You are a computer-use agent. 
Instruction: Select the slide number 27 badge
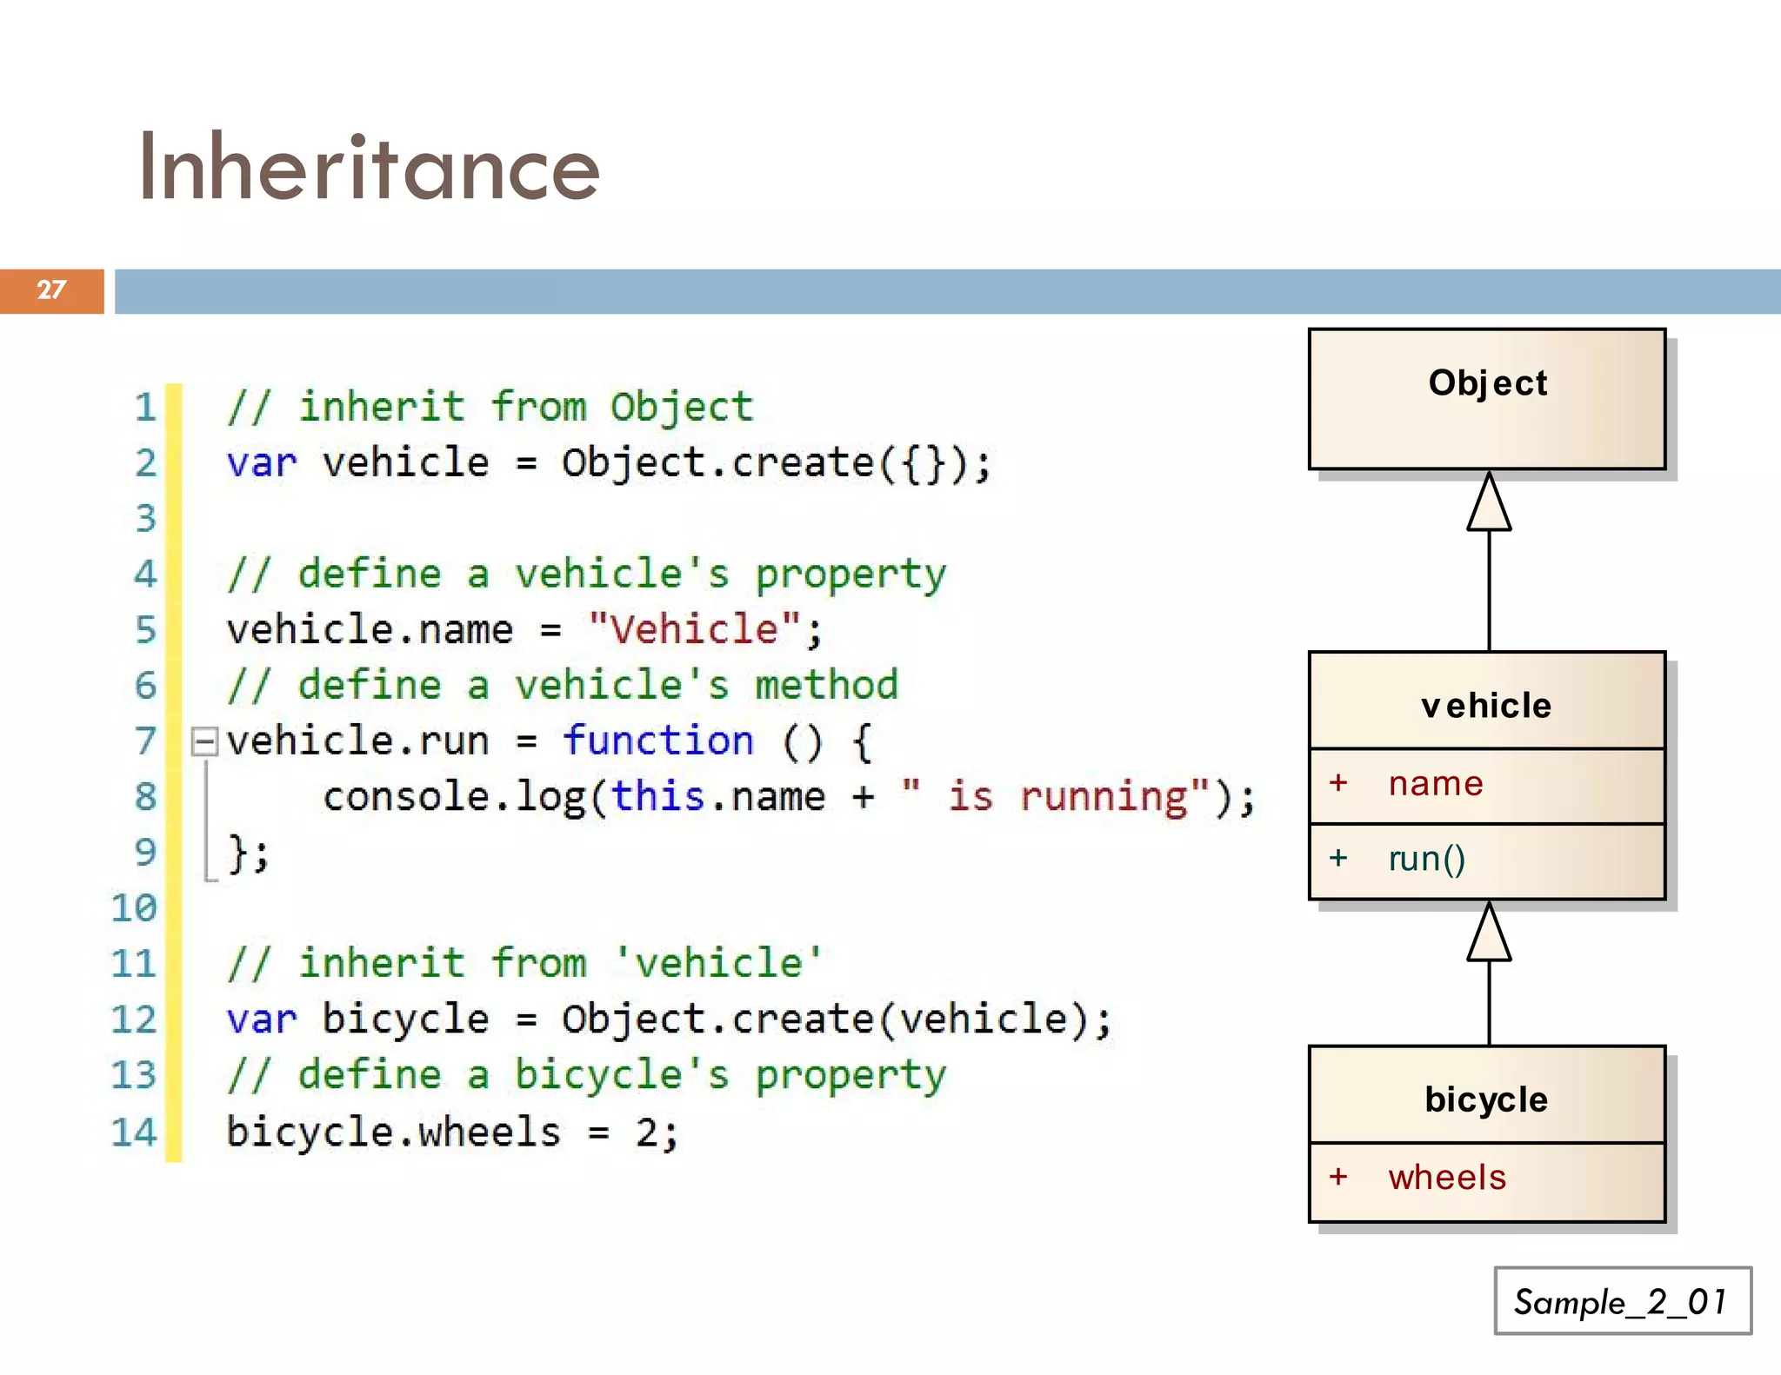pos(51,290)
